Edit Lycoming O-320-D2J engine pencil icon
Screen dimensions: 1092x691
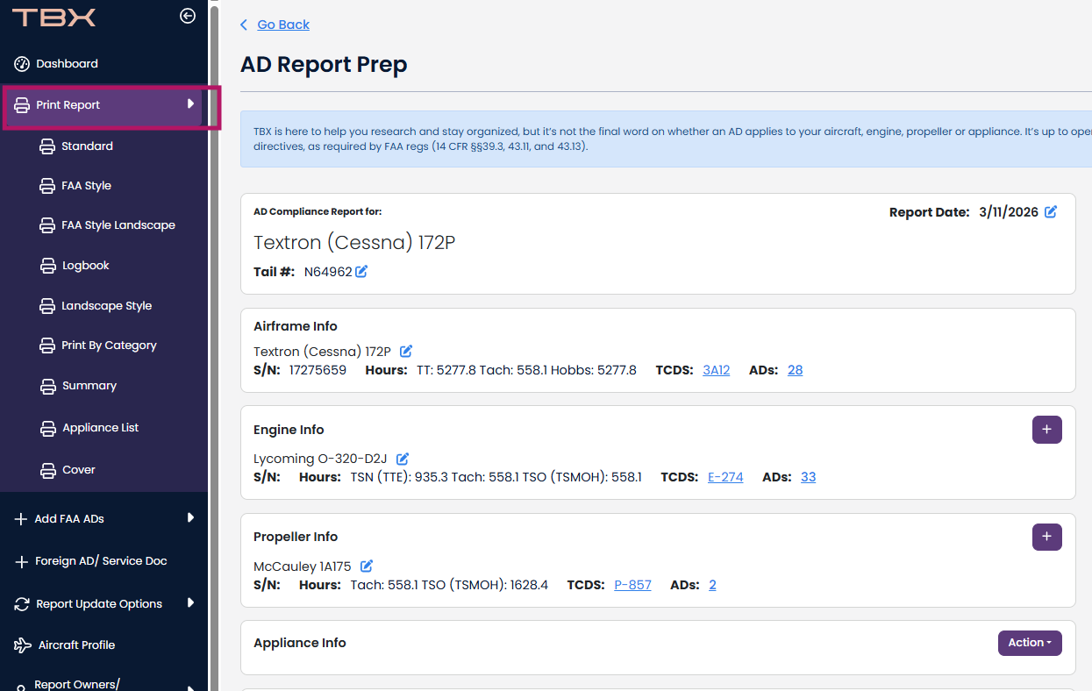coord(403,459)
